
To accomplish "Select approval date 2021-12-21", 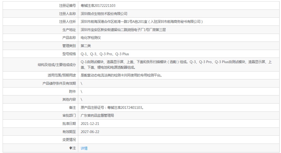I will (x=90, y=124).
